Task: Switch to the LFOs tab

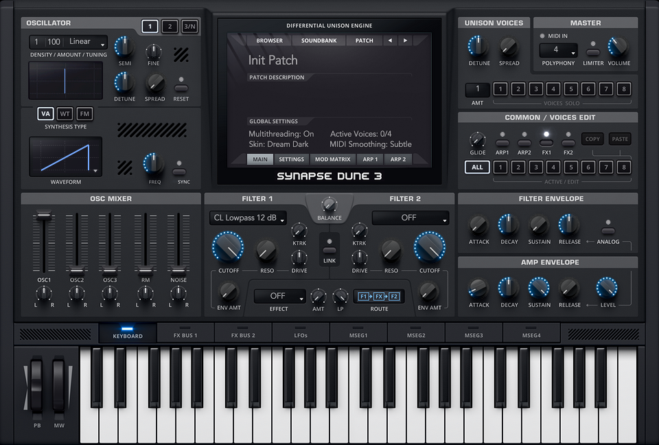Action: (x=301, y=332)
